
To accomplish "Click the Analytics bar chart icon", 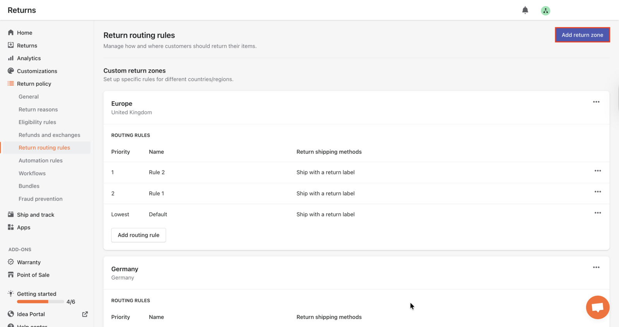I will (11, 58).
